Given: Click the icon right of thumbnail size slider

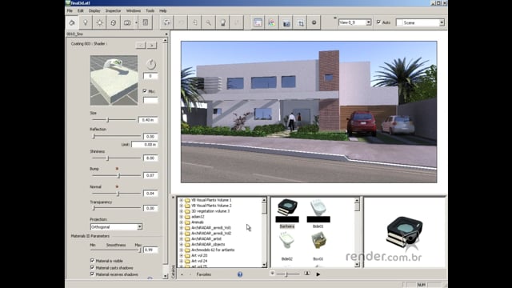Looking at the screenshot, I should click(307, 274).
